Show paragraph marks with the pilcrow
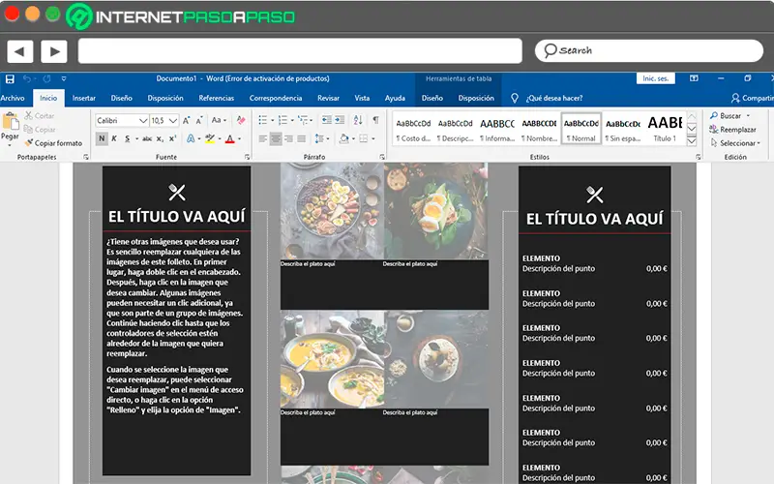 [x=375, y=120]
